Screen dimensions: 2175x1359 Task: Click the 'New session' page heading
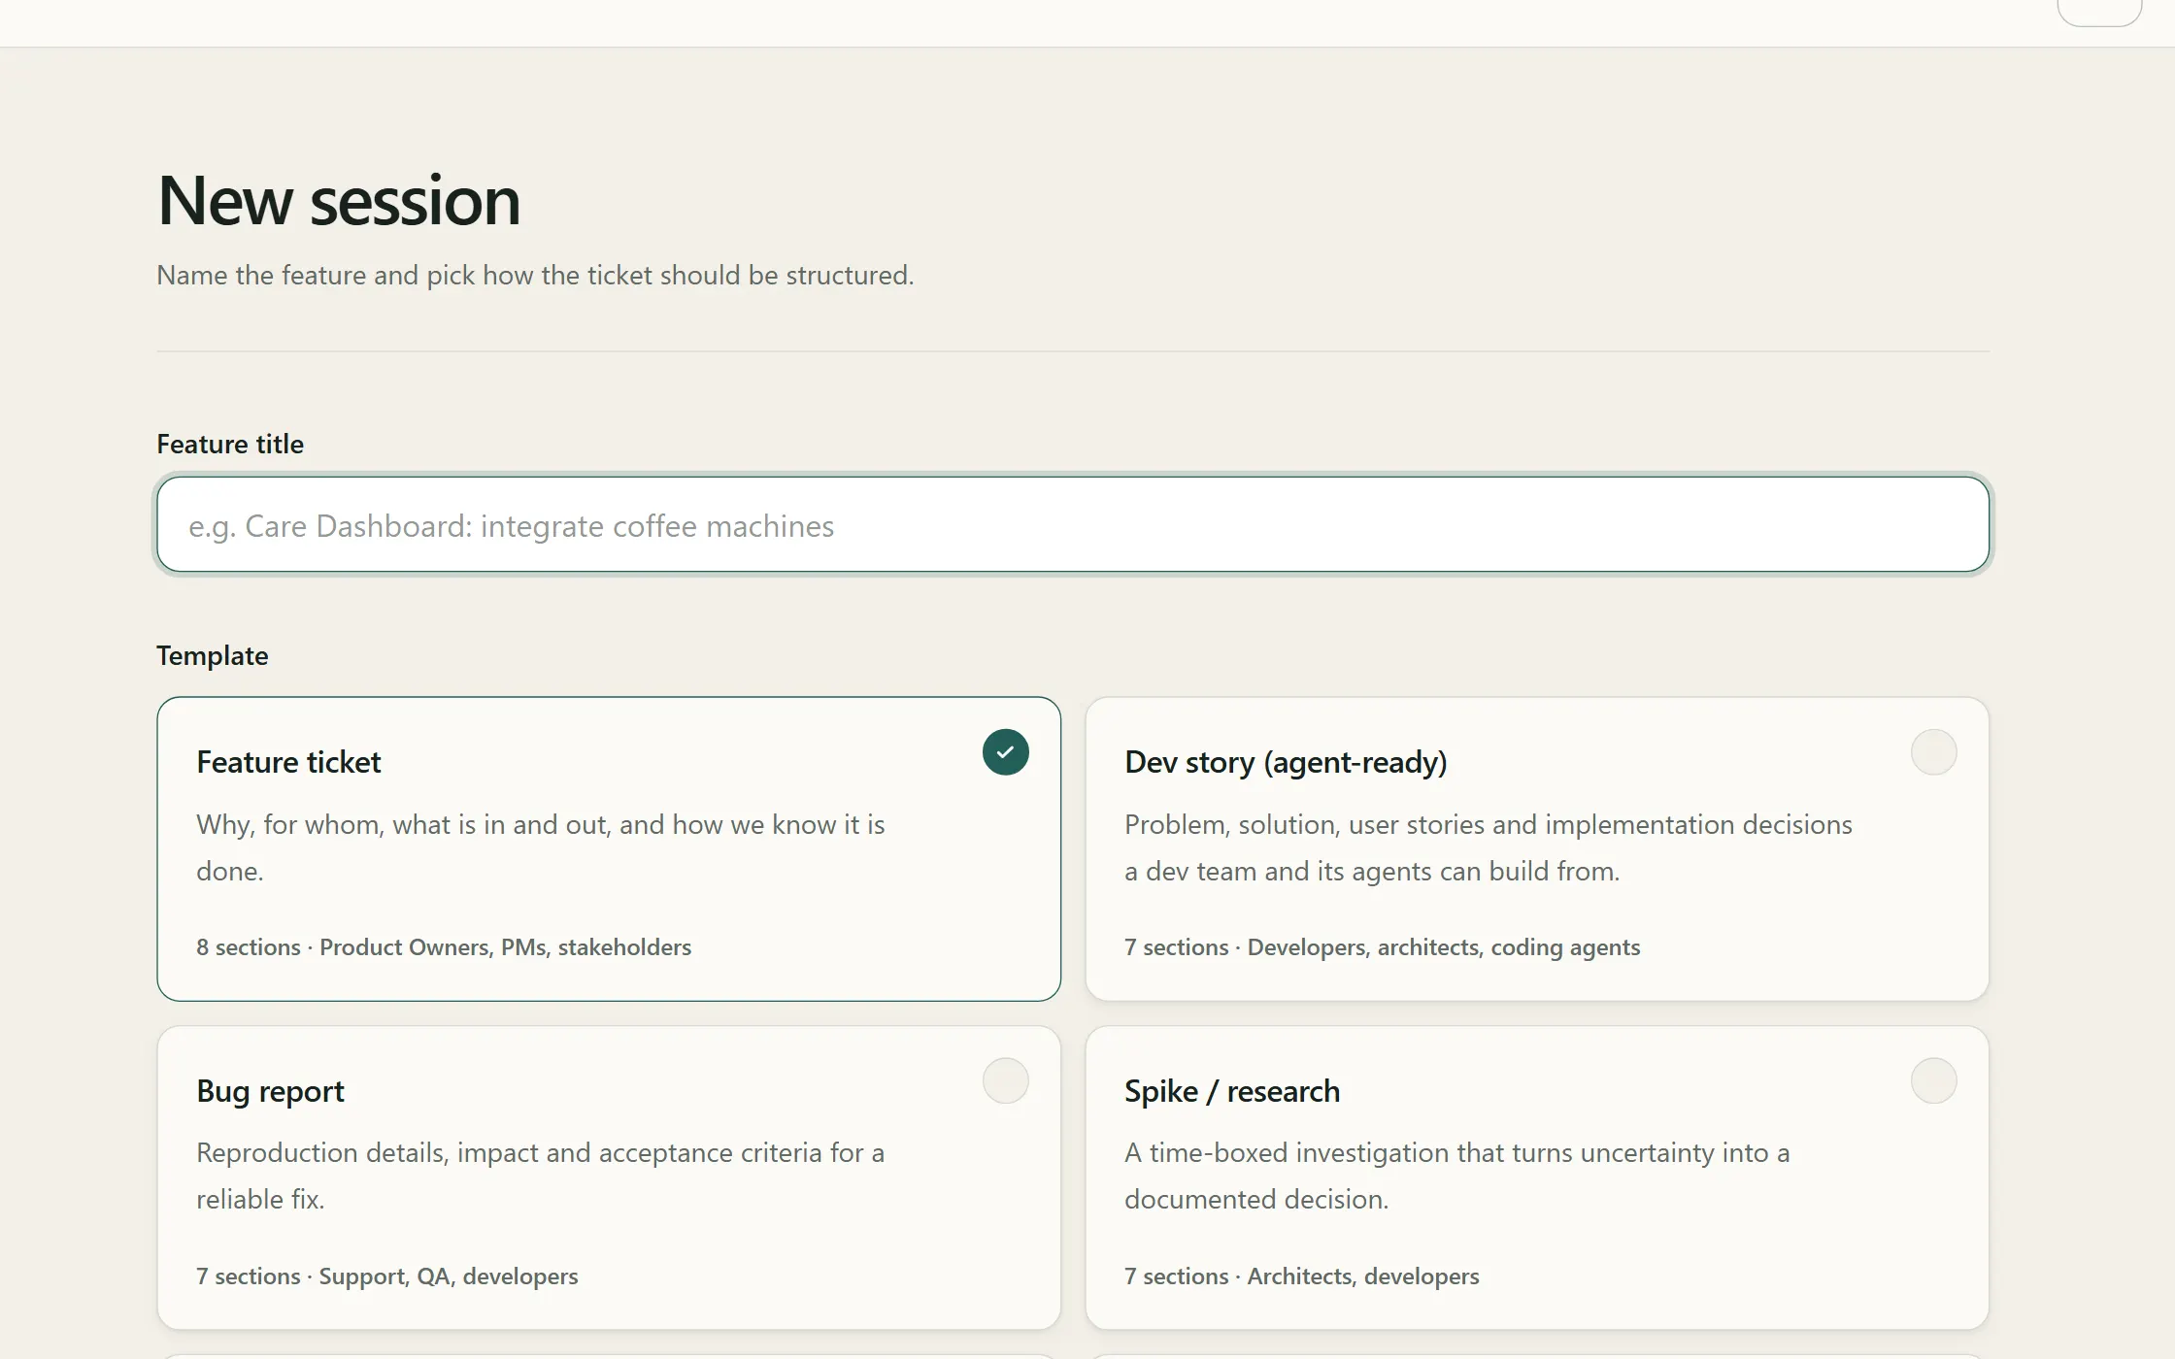click(x=339, y=201)
